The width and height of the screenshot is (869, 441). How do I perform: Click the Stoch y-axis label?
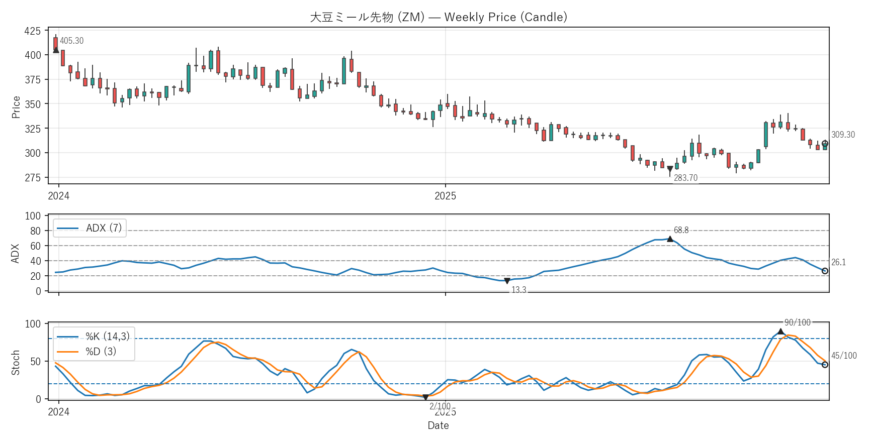[x=16, y=362]
